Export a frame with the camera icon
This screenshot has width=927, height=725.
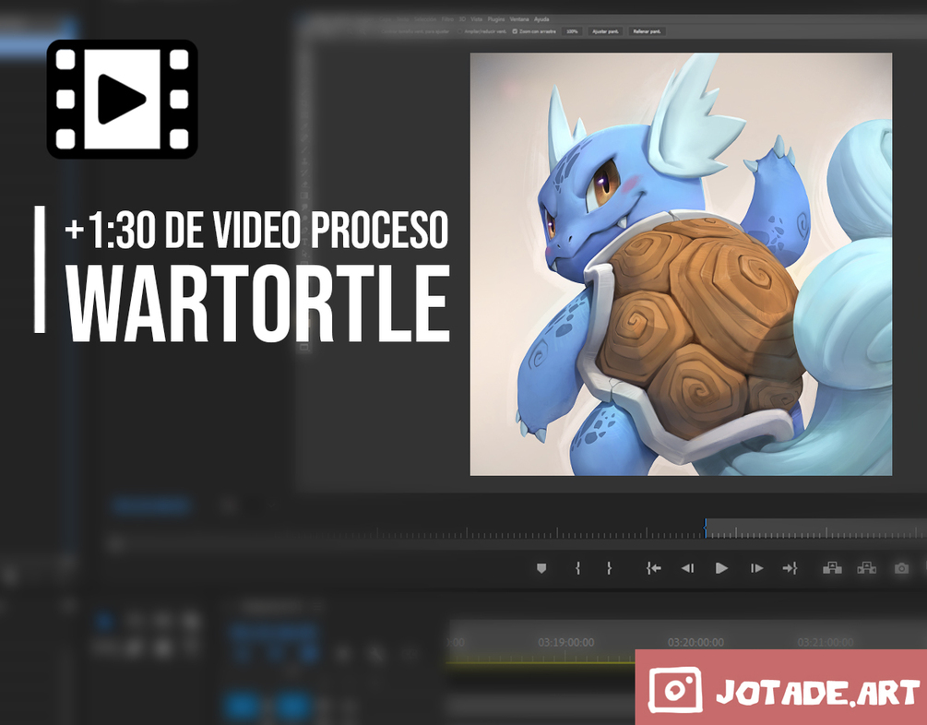901,568
